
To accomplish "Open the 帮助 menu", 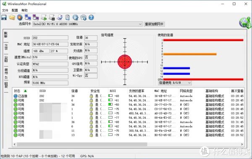I will tap(24, 10).
